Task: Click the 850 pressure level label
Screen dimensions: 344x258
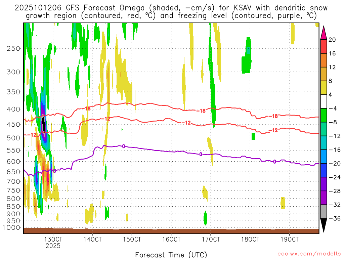Action: click(x=13, y=207)
